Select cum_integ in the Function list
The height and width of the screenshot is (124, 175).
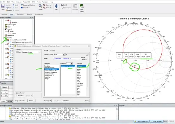80,83
